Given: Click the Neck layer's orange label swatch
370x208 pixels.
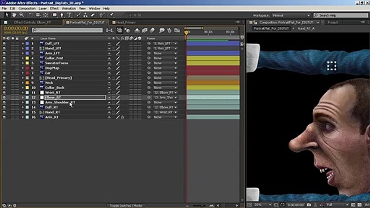Looking at the screenshot, I should pos(27,83).
